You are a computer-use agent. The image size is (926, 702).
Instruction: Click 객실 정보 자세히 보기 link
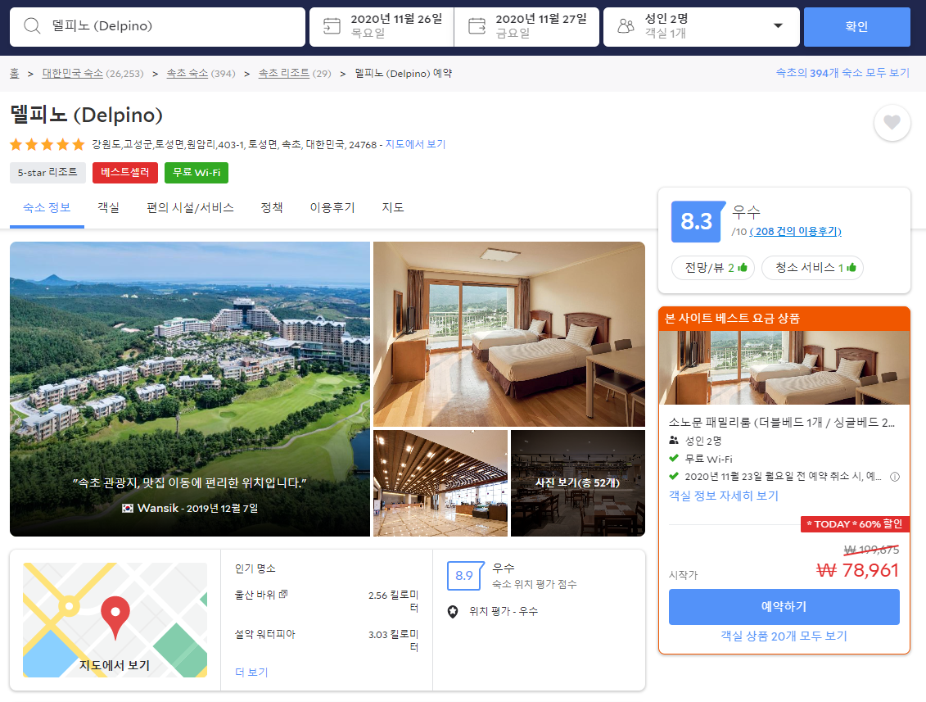coord(724,496)
